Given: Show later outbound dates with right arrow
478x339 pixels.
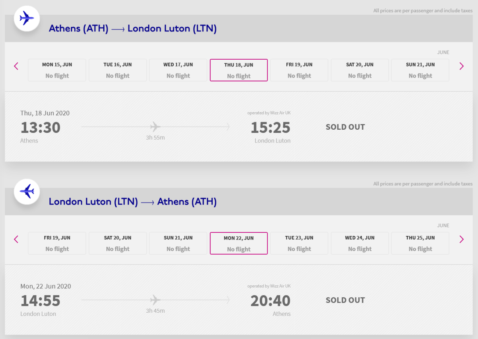Looking at the screenshot, I should (x=461, y=66).
